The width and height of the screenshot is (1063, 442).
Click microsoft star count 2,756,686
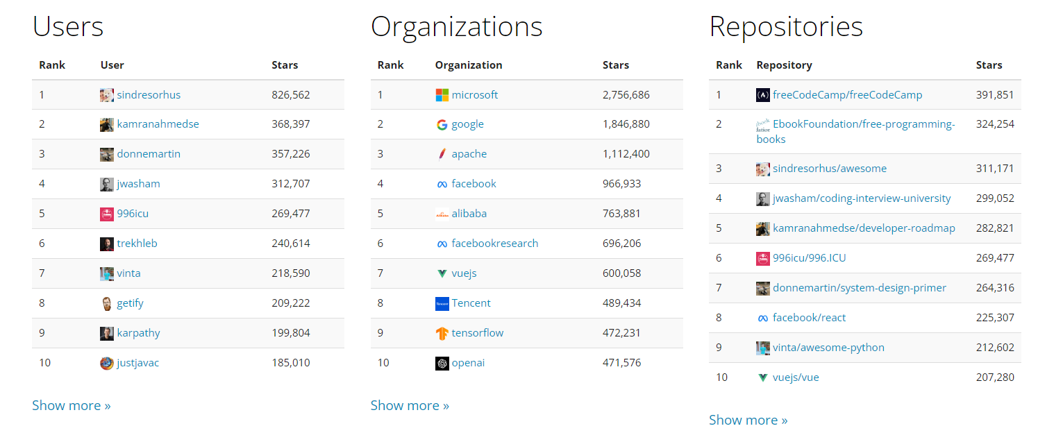(x=626, y=95)
